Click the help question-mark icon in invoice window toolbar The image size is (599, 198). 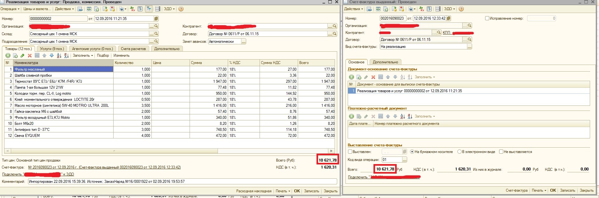[x=461, y=9]
